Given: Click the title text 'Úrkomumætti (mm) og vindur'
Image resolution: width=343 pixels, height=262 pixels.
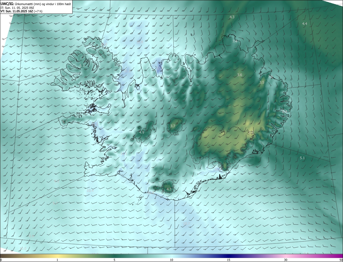Looking at the screenshot, I should coord(34,4).
